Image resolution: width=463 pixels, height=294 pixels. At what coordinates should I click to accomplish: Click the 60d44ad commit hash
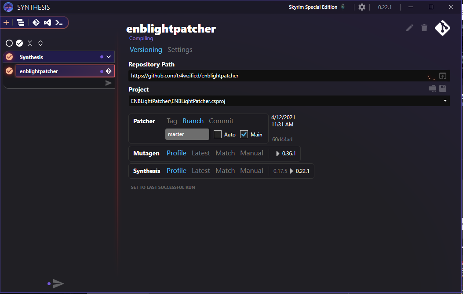coord(282,140)
